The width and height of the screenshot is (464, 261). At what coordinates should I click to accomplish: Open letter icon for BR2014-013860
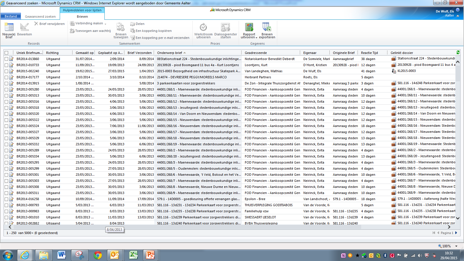point(12,59)
